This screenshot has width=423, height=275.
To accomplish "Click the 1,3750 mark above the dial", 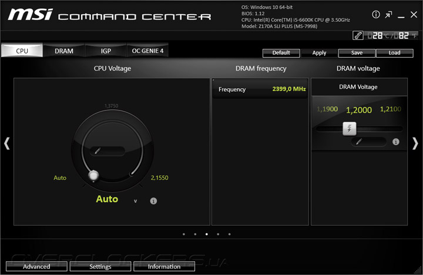I will point(111,106).
